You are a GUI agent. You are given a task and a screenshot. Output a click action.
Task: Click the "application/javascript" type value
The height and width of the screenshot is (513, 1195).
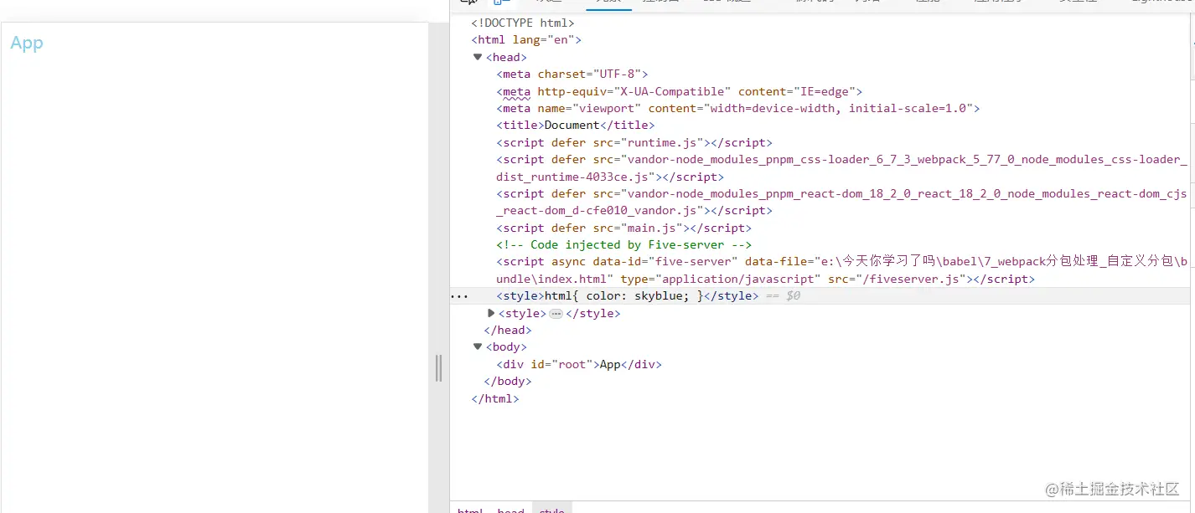click(740, 279)
